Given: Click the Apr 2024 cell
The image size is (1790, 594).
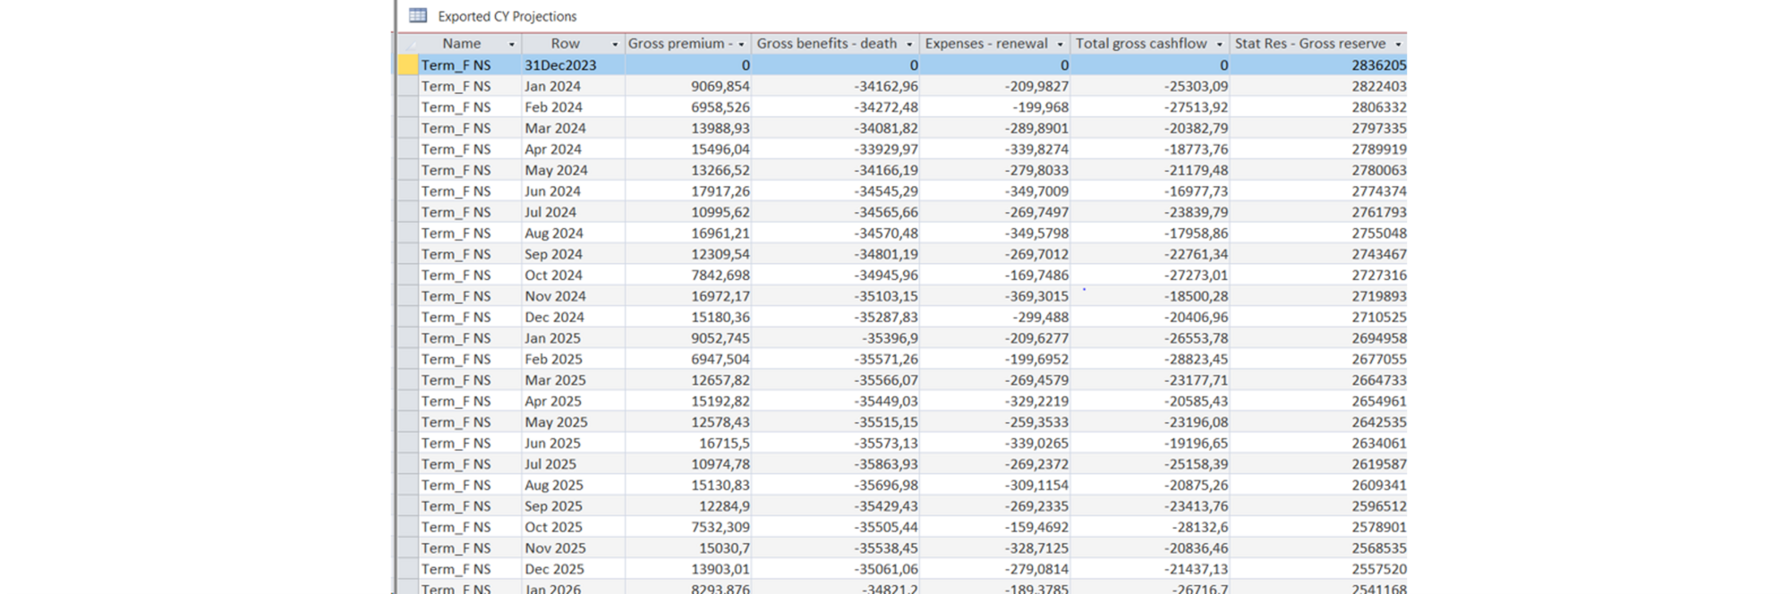Looking at the screenshot, I should click(x=573, y=148).
